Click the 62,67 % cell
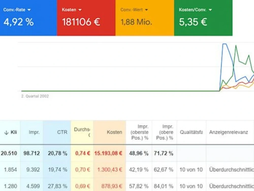 coord(164,170)
